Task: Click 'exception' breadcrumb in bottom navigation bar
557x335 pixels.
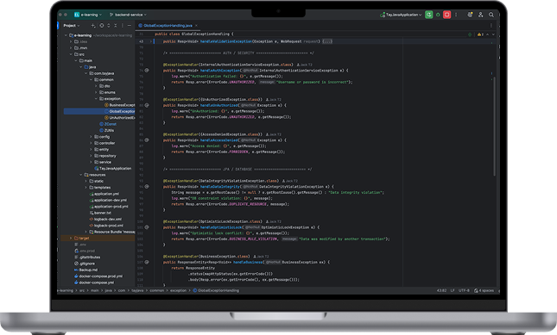Action: tap(178, 290)
